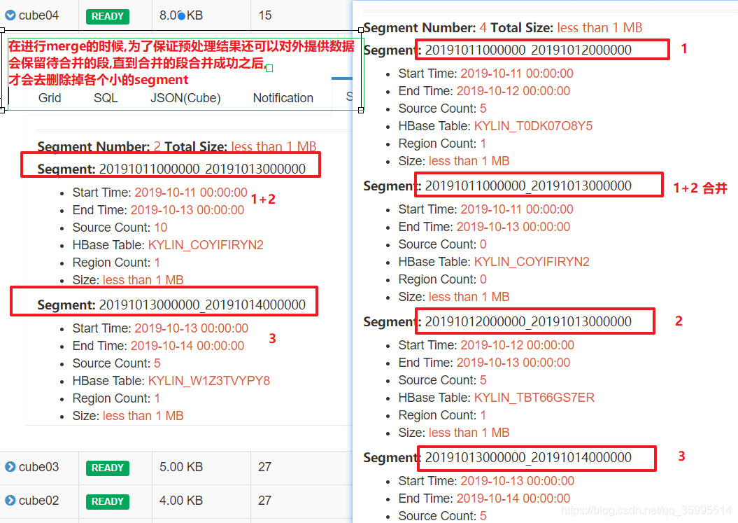Open the JSON(Cube) tab
The width and height of the screenshot is (738, 523).
(x=185, y=98)
